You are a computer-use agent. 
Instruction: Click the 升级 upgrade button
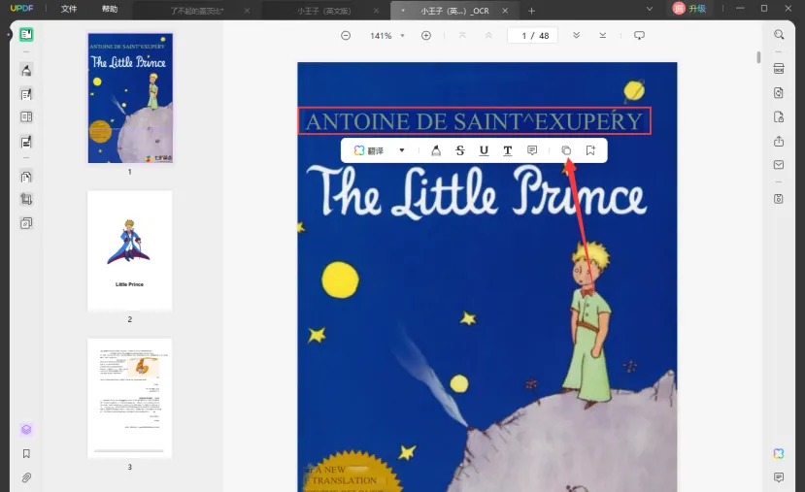click(689, 9)
